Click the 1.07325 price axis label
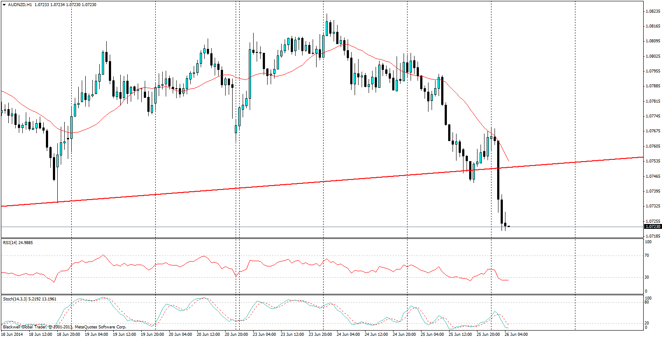Screen dimensions: 662x338 pos(653,206)
